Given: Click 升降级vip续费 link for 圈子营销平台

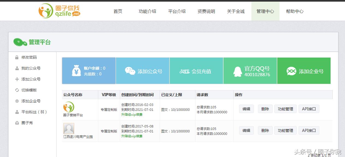Looking at the screenshot, I should [132, 115].
